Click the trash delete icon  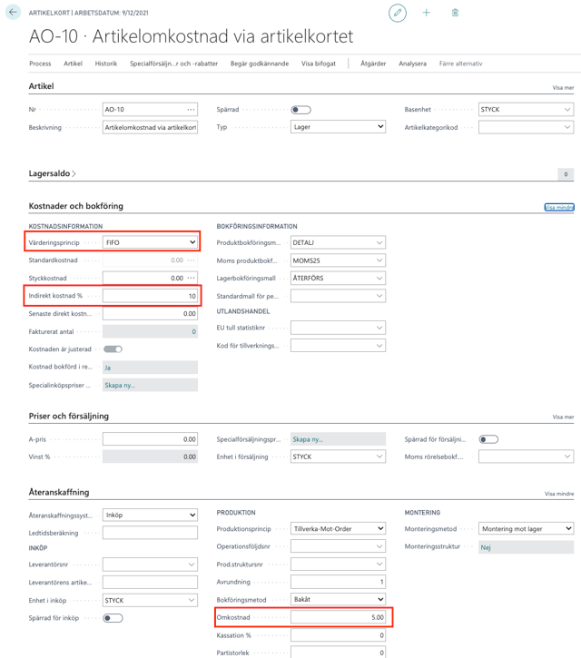tap(455, 13)
